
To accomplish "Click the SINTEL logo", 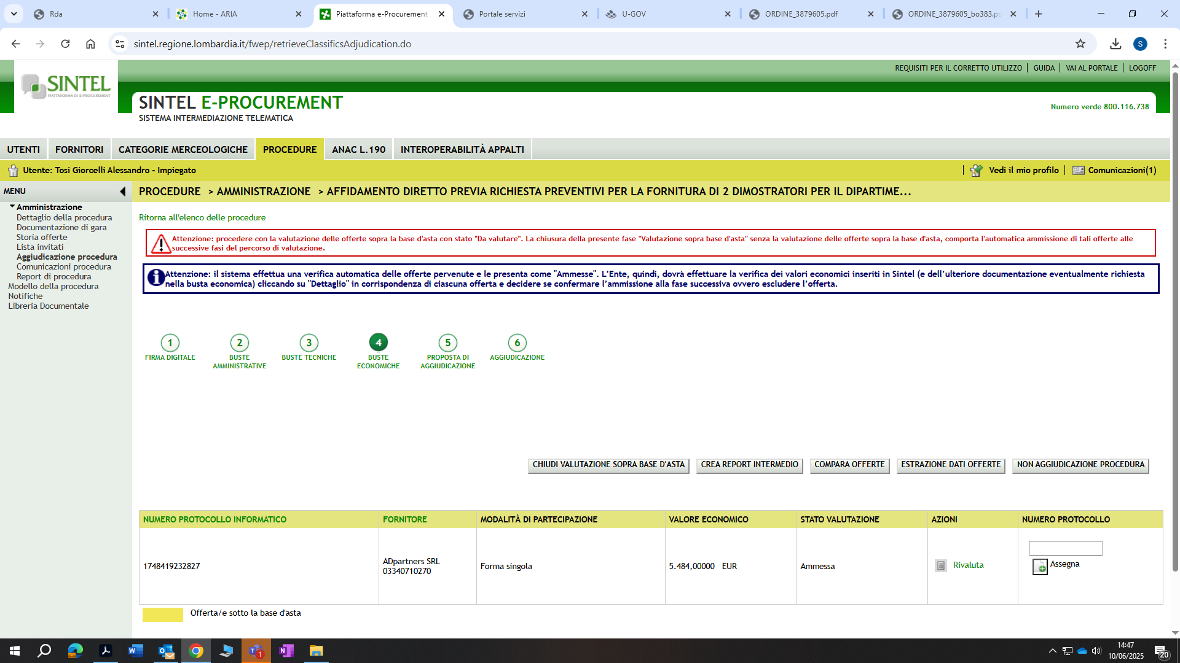I will (x=66, y=86).
